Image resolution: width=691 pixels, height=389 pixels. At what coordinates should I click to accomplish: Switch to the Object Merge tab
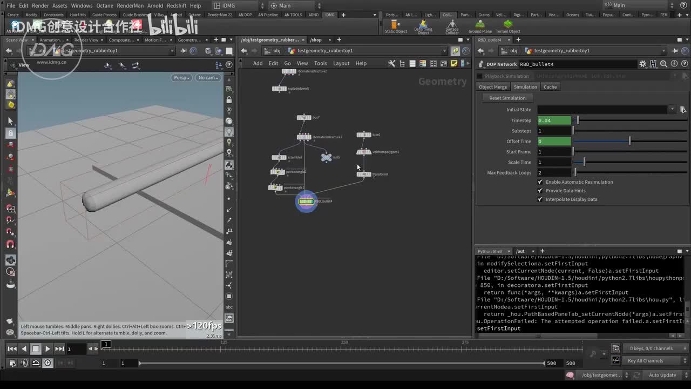[x=493, y=87]
